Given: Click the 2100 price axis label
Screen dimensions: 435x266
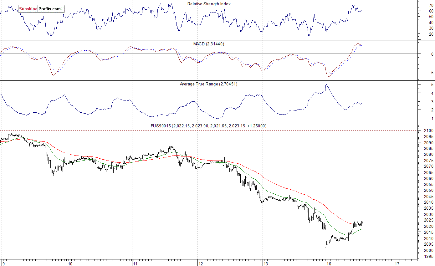Looking at the screenshot, I should coord(429,130).
